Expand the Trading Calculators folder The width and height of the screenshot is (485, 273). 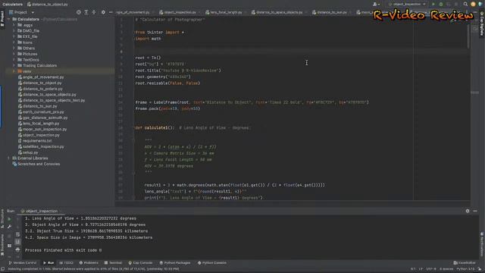14,66
